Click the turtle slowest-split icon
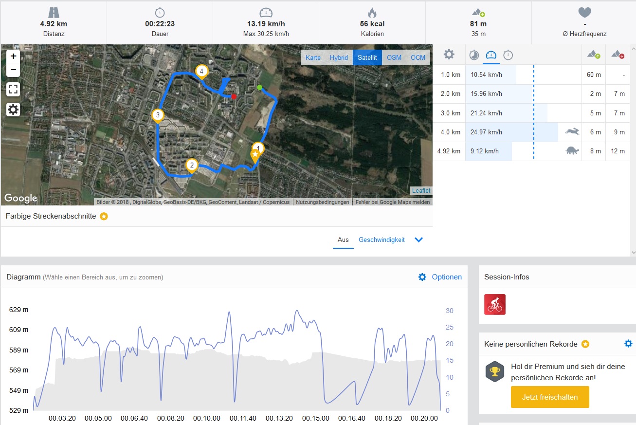The image size is (636, 425). coord(572,151)
